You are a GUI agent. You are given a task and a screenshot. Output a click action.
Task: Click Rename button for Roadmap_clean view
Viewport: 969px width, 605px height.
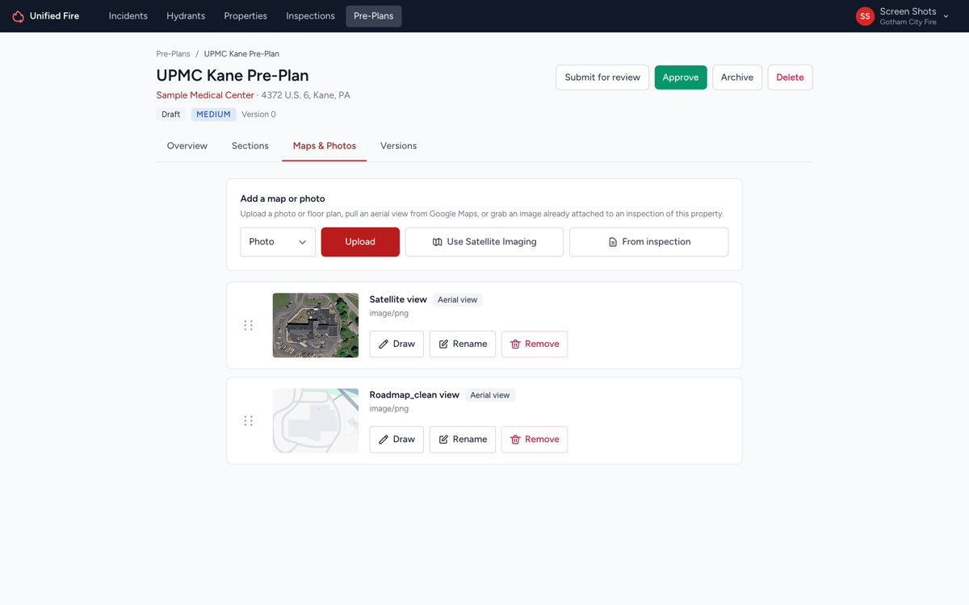tap(463, 440)
